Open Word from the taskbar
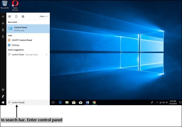 pyautogui.click(x=87, y=102)
